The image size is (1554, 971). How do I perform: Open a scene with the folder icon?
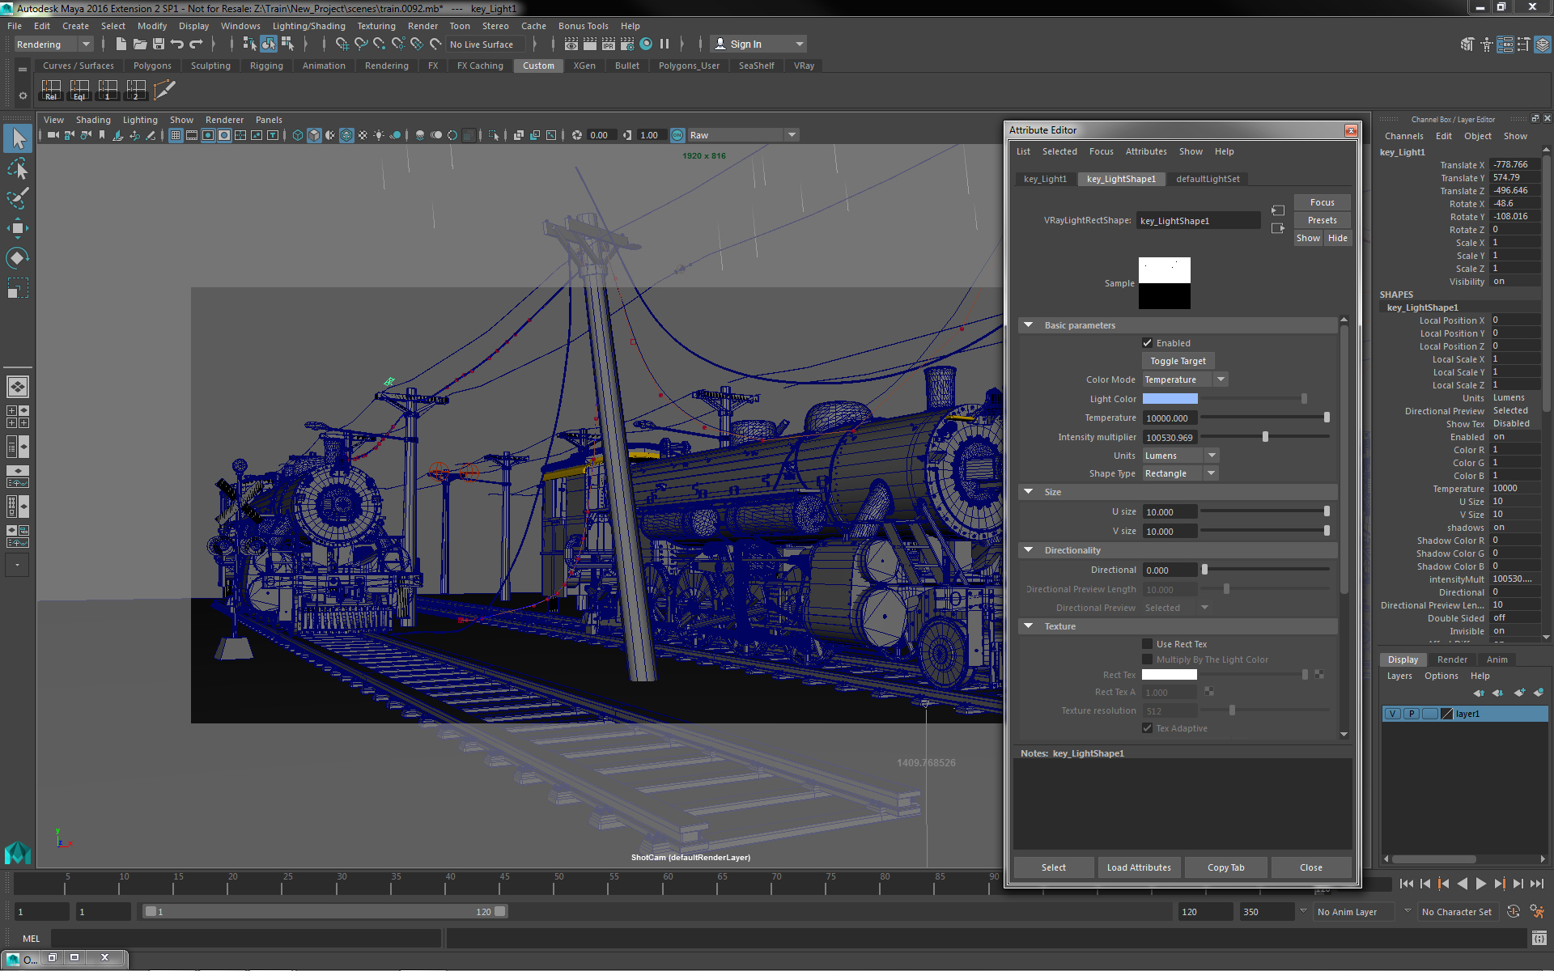[x=140, y=44]
